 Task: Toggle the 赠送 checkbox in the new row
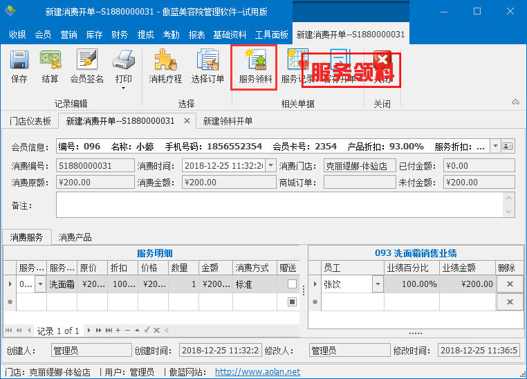292,302
